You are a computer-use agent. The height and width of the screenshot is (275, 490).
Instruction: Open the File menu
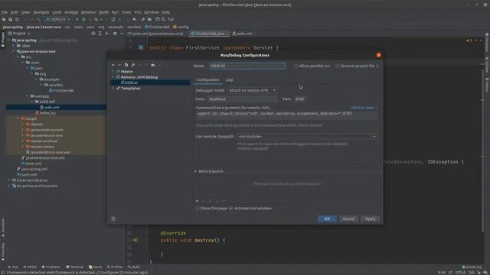(5, 12)
